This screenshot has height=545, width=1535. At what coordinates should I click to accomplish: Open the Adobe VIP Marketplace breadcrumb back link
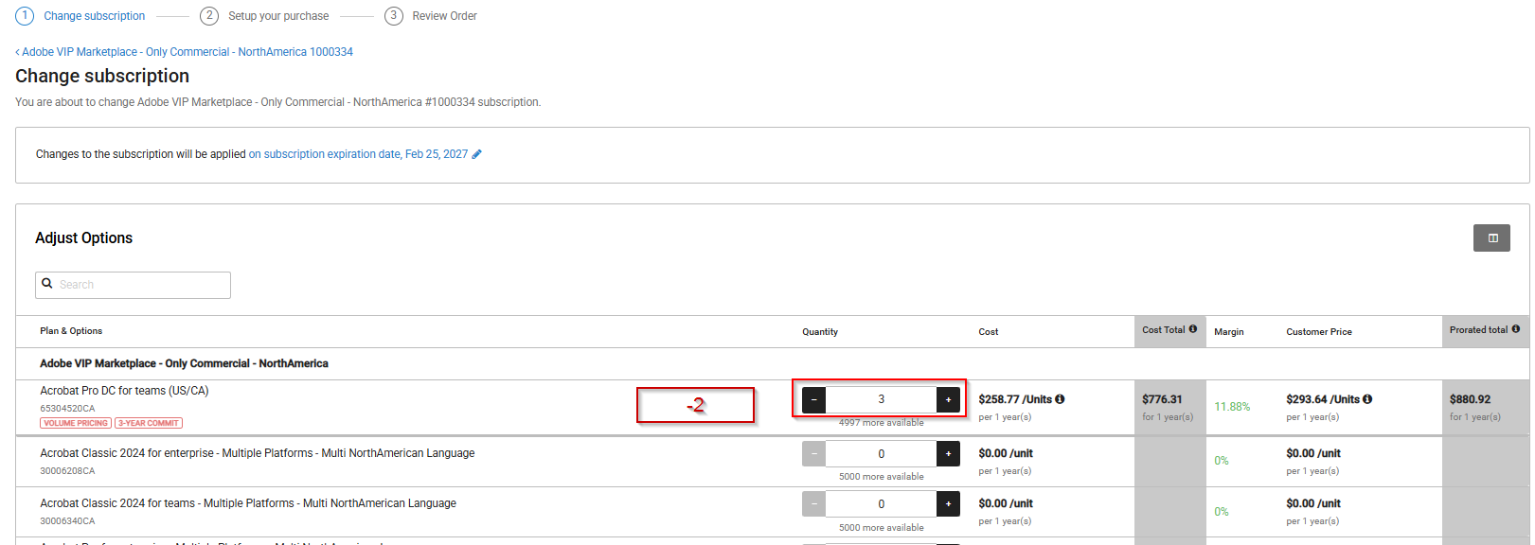[x=187, y=52]
